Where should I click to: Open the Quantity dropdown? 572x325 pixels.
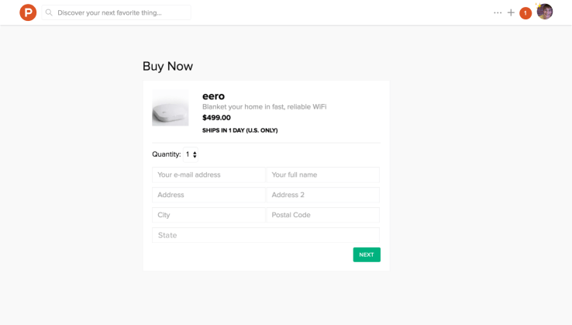[x=191, y=154]
